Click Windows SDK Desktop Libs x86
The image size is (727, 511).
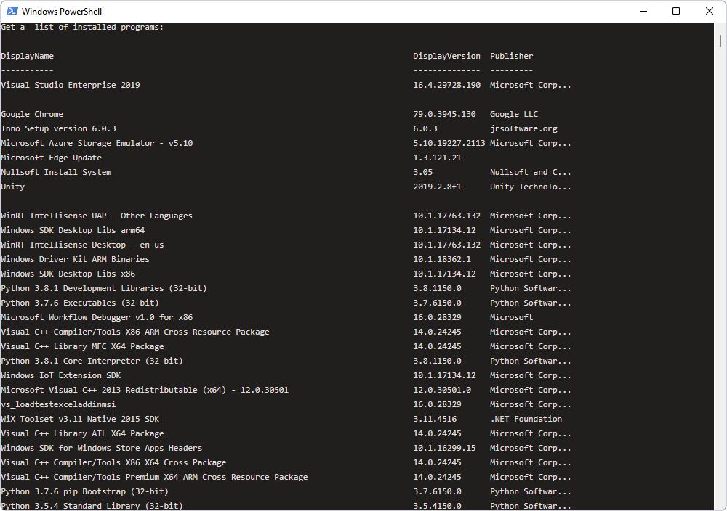pos(68,274)
